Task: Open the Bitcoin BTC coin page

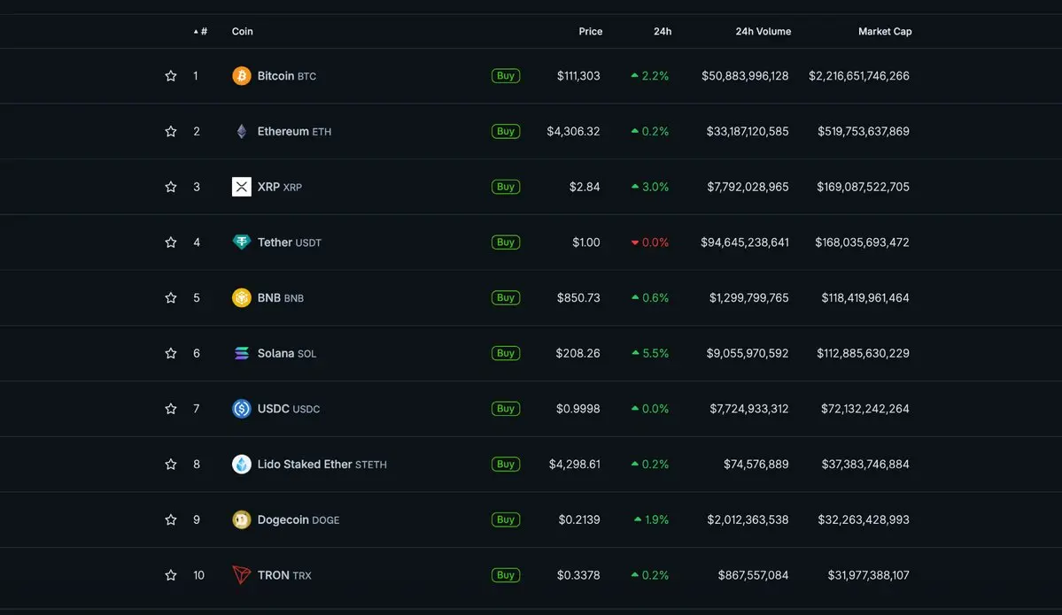Action: point(286,76)
